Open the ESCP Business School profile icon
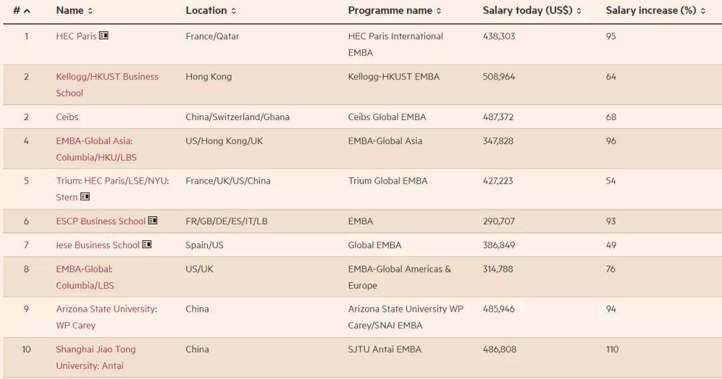Viewport: 722px width, 379px height. [152, 221]
